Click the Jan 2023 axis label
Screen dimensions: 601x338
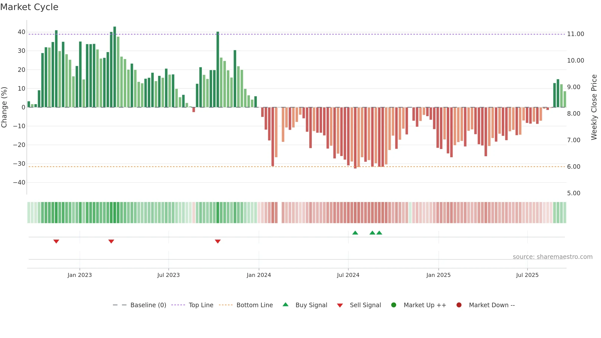pos(80,275)
